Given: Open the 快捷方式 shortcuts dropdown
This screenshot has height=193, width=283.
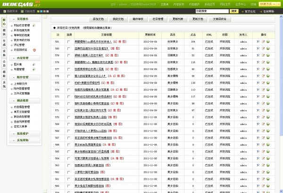Looking at the screenshot, I should point(270,4).
